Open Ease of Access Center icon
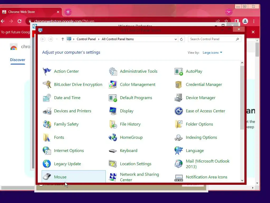 179,111
